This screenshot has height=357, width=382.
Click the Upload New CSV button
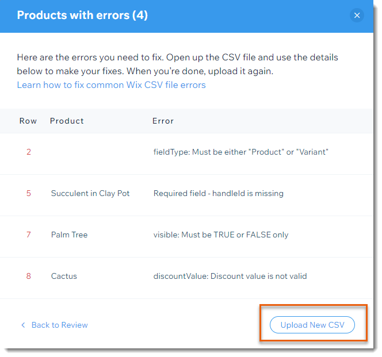(312, 325)
